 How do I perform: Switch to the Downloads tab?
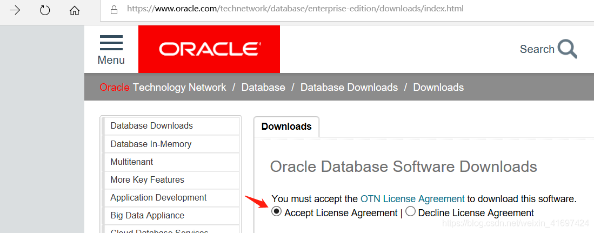click(286, 127)
